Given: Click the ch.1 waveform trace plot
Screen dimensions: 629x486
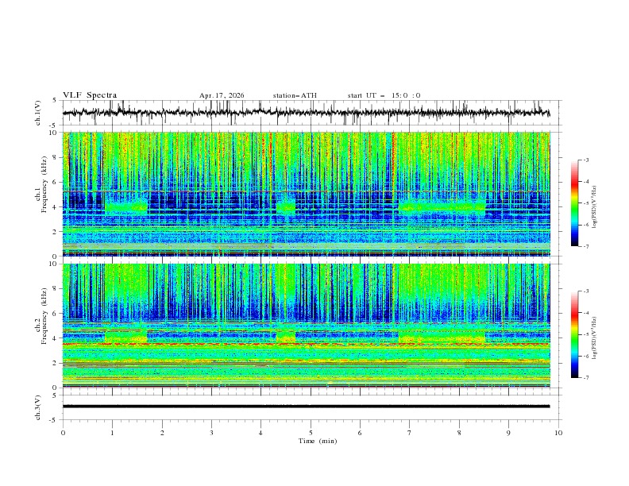Looking at the screenshot, I should pos(312,113).
